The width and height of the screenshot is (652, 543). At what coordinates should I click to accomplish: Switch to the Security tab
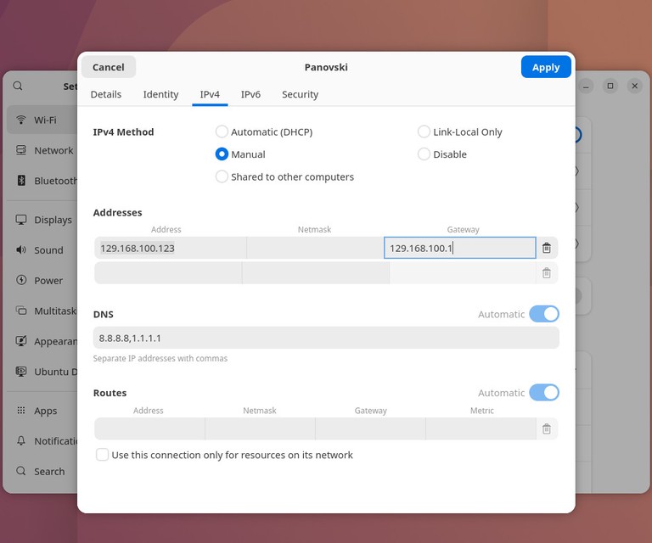[x=301, y=94]
